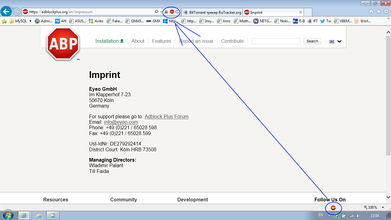The height and width of the screenshot is (220, 391).
Task: Click the Internet Explorer taskbar icon
Action: 24,215
